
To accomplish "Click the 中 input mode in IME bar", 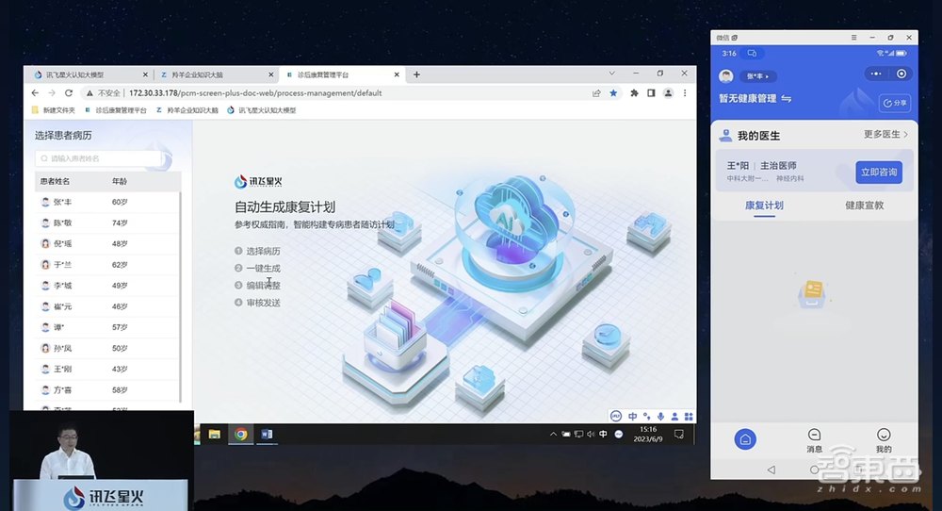I will coord(633,416).
